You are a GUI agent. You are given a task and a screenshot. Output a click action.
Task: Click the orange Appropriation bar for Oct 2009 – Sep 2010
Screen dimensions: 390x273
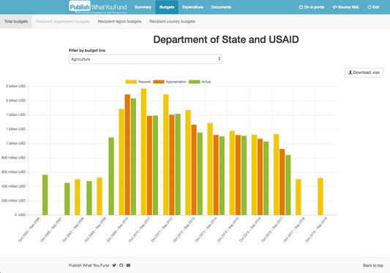point(127,155)
